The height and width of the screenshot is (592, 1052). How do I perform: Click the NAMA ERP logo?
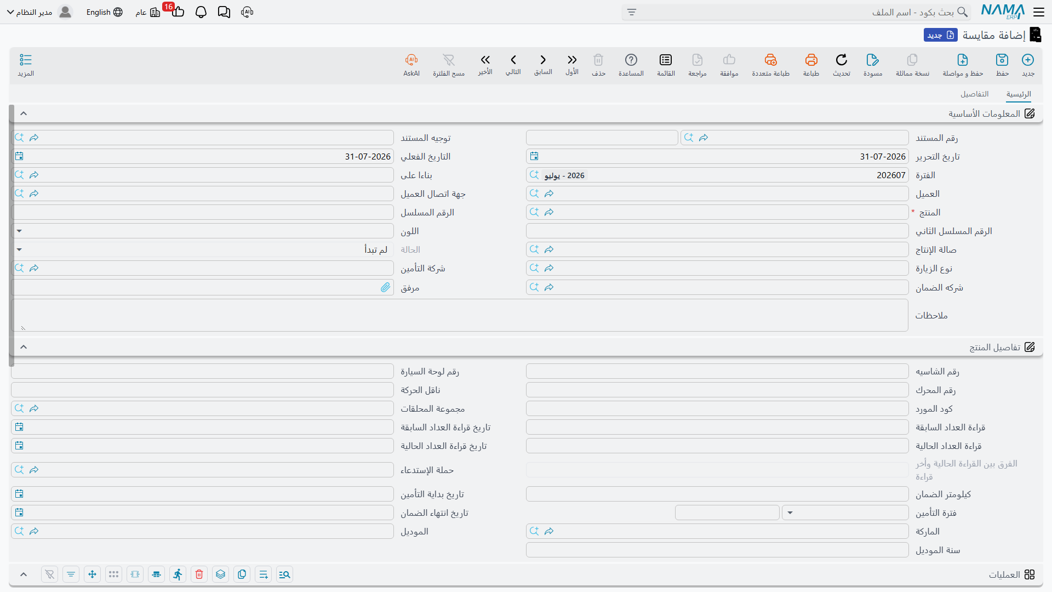(1003, 12)
